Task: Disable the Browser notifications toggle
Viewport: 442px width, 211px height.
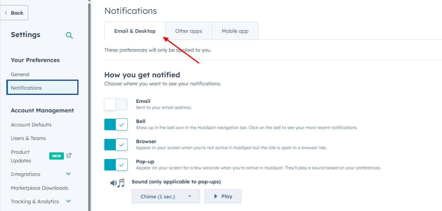Action: (x=116, y=145)
